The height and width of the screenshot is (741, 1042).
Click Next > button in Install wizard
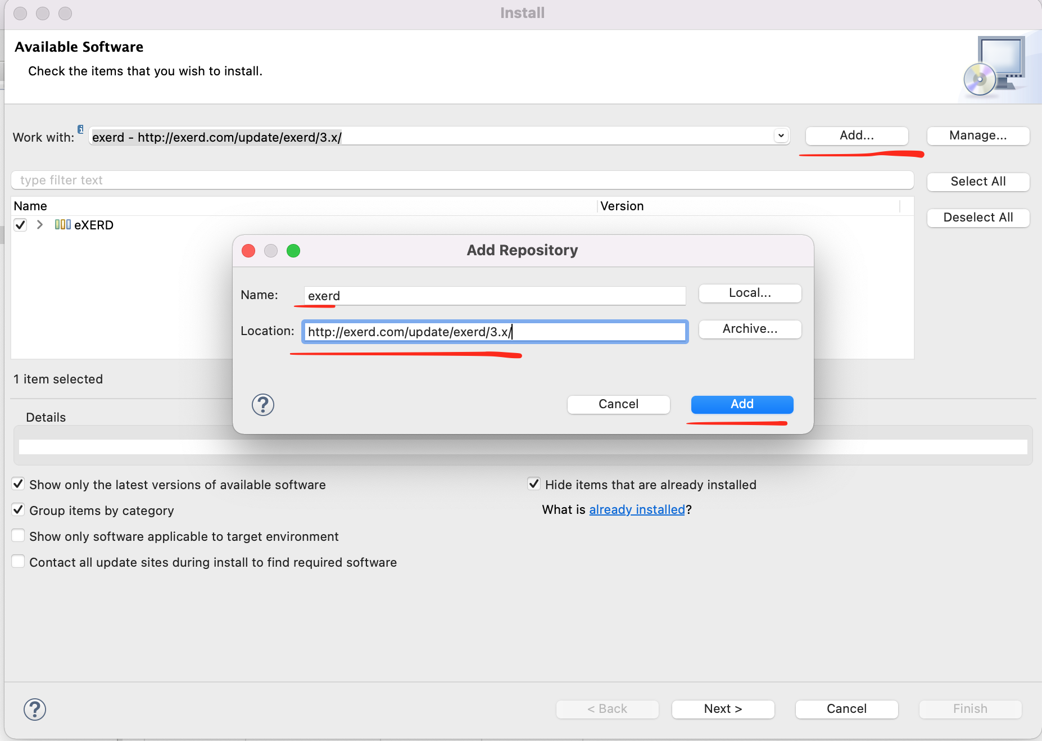[x=723, y=709]
